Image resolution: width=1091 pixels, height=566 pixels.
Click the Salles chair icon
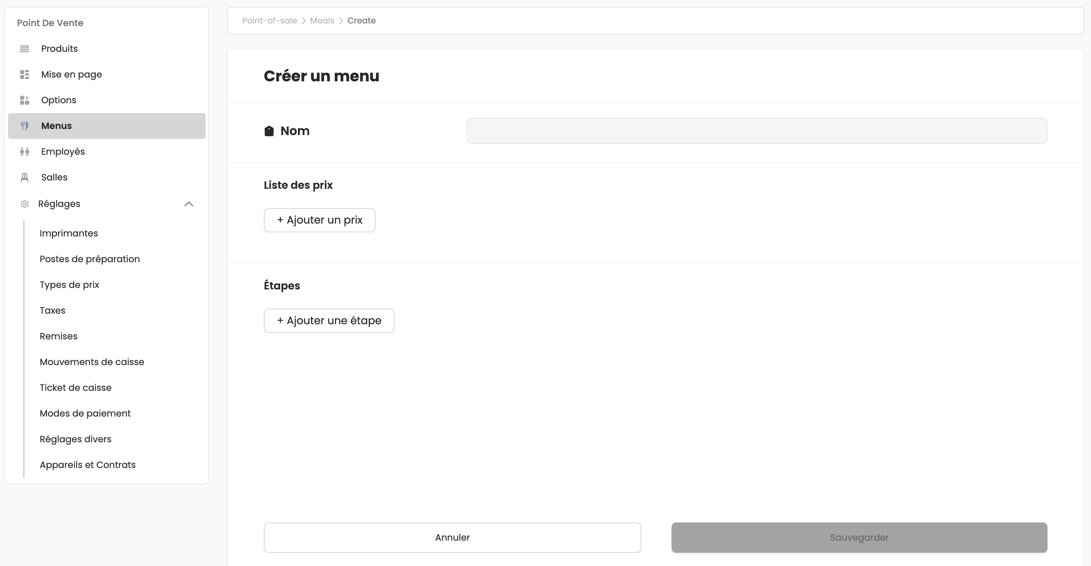(x=25, y=177)
